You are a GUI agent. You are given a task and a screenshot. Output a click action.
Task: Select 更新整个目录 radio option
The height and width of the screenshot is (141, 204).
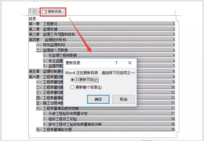(72, 87)
